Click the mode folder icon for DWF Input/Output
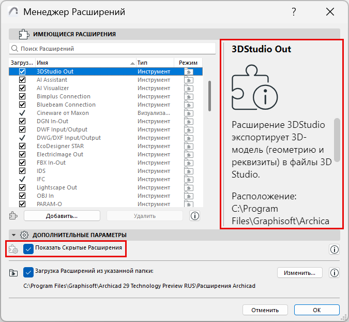349x322 pixels. (189, 129)
